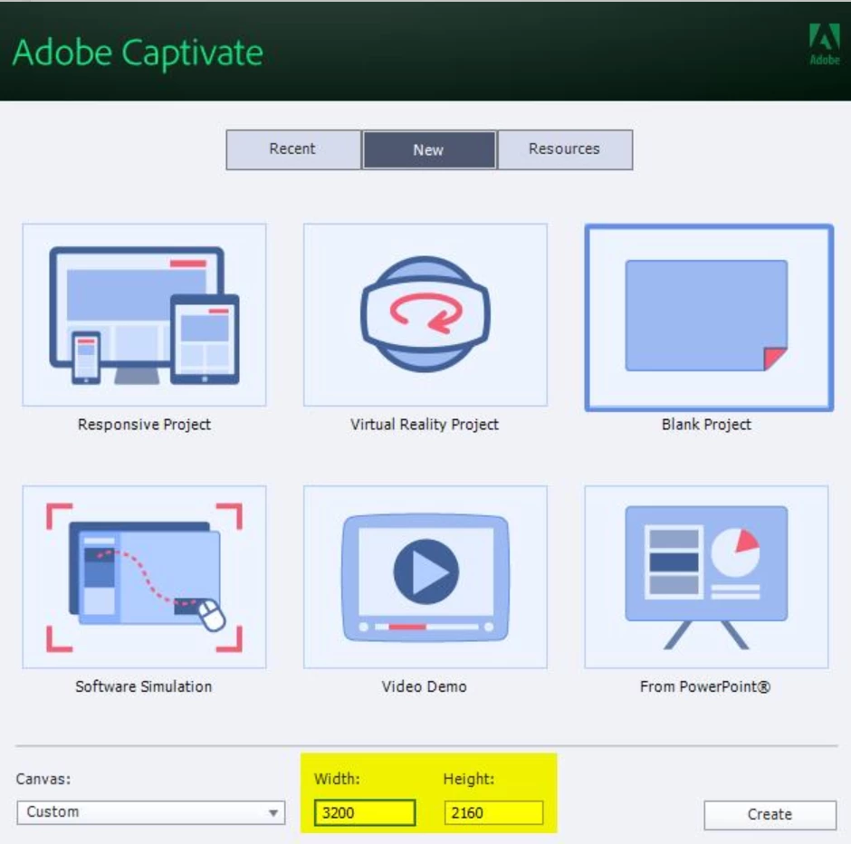This screenshot has height=844, width=851.
Task: Click the Adobe logo in header
Action: pyautogui.click(x=825, y=44)
